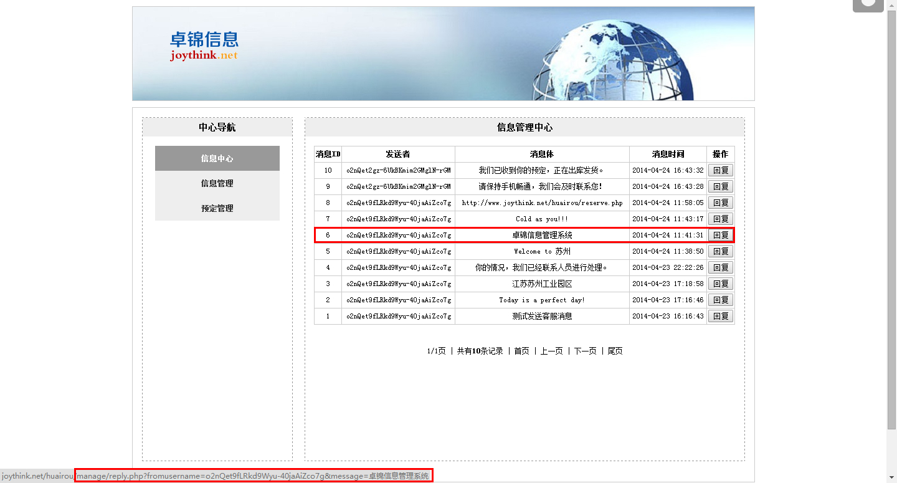The image size is (897, 483).
Task: Click 下一页 pagination link
Action: [x=585, y=351]
